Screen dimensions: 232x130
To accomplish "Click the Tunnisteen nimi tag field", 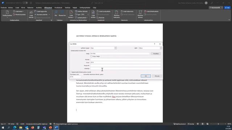I will tap(75, 77).
